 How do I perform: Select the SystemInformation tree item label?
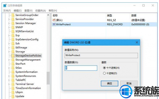click(26, 72)
